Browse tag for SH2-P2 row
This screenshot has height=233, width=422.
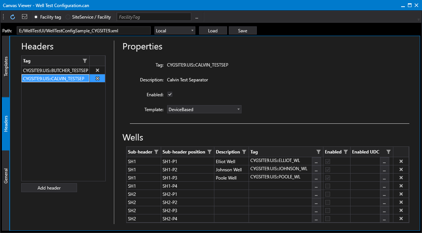[316, 203]
